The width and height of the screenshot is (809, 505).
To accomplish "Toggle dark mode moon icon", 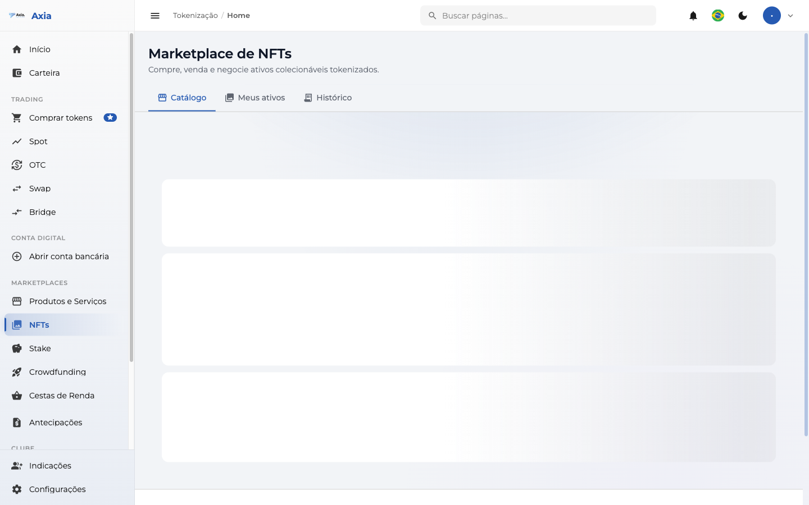I will coord(743,16).
